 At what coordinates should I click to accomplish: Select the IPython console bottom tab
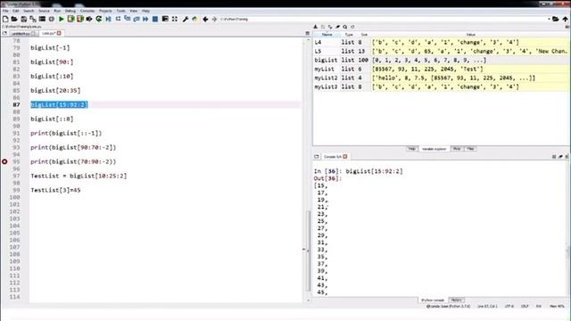click(x=432, y=300)
